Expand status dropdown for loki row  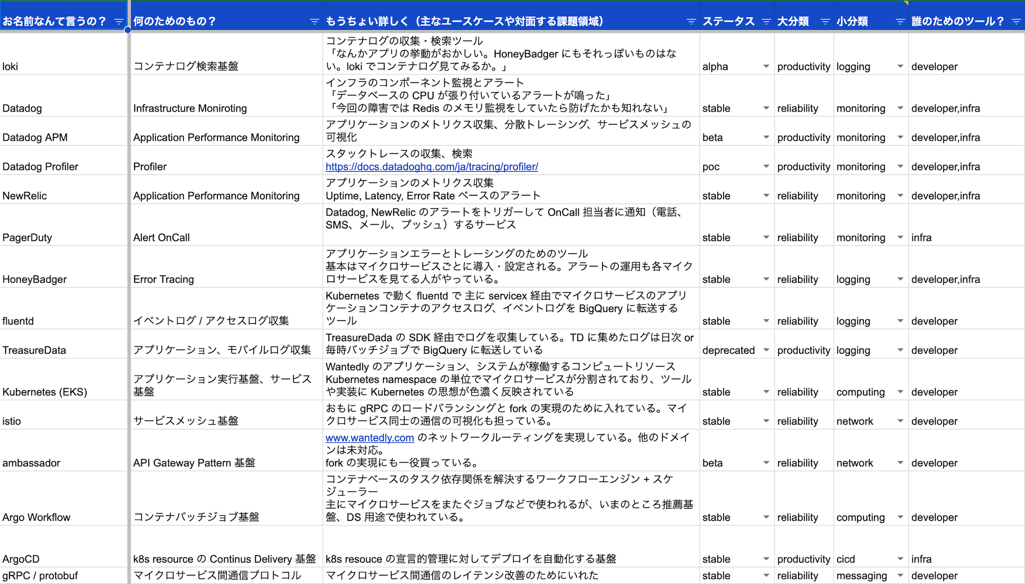766,66
